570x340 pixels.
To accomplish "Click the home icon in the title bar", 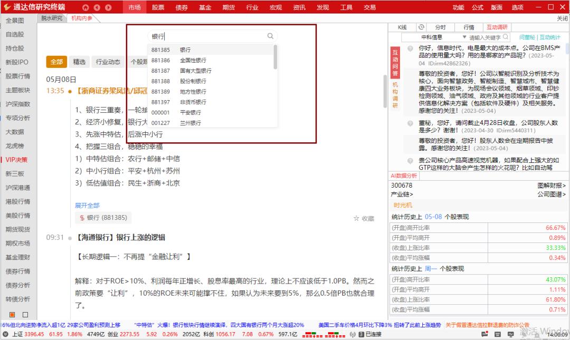I will coord(85,7).
